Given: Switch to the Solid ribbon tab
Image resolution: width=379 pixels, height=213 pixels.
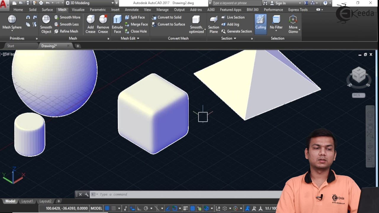Looking at the screenshot, I should pos(33,9).
